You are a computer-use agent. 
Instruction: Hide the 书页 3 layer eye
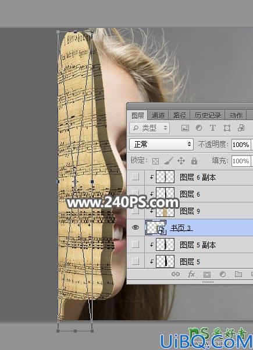click(136, 228)
